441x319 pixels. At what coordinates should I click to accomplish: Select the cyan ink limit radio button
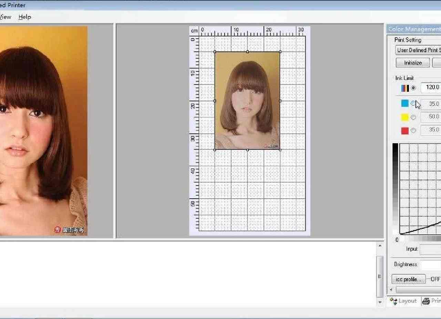(413, 103)
